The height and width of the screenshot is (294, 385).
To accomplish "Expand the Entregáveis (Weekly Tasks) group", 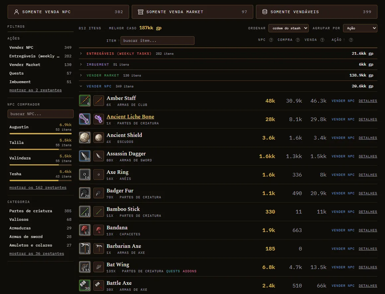I will pos(228,53).
